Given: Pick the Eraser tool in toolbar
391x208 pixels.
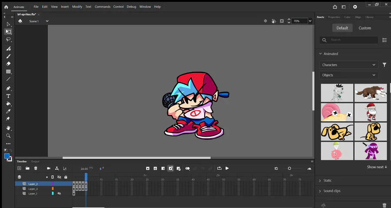Looking at the screenshot, I should point(8,64).
